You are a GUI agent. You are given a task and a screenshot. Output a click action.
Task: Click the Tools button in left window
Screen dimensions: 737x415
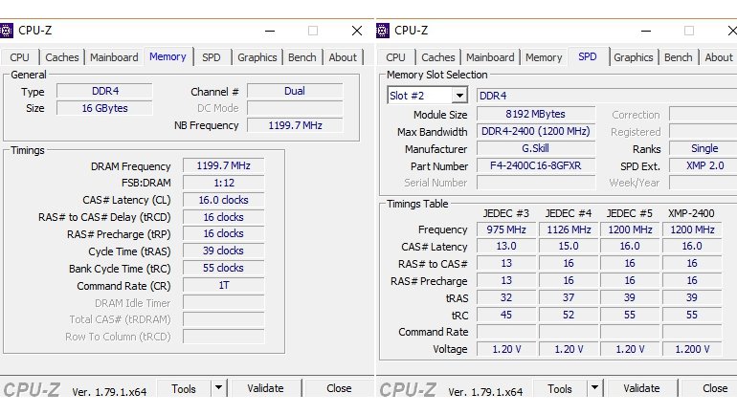(183, 388)
